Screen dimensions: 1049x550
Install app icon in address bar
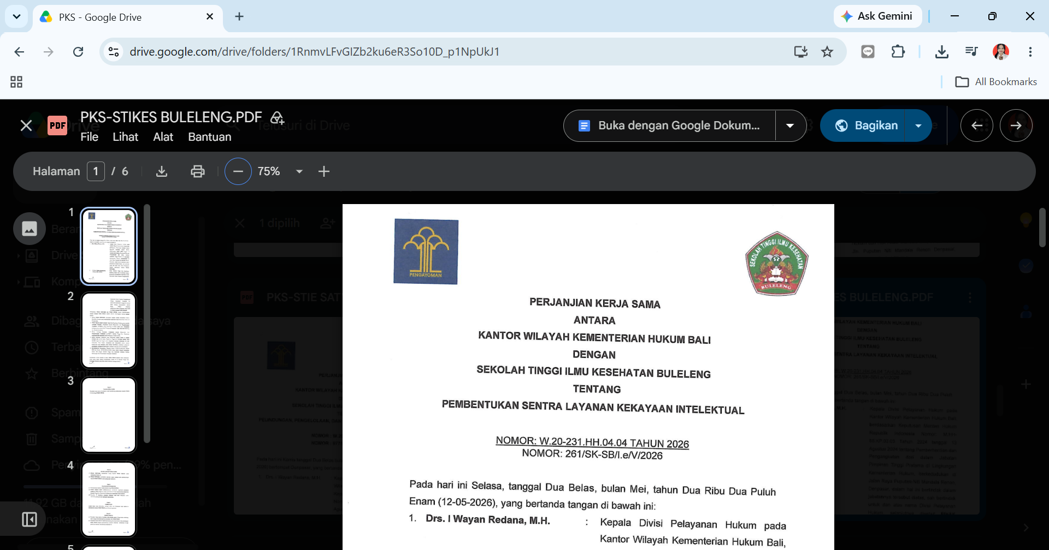[801, 52]
